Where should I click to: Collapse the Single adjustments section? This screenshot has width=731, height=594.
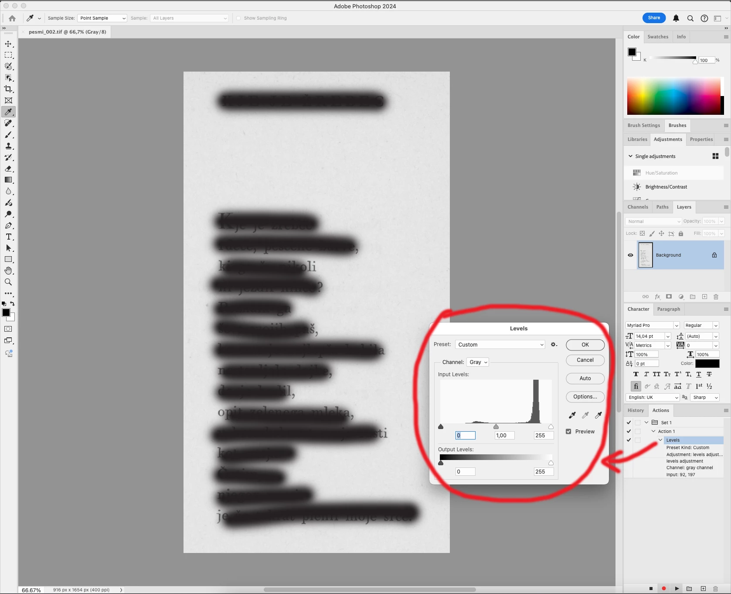point(630,156)
